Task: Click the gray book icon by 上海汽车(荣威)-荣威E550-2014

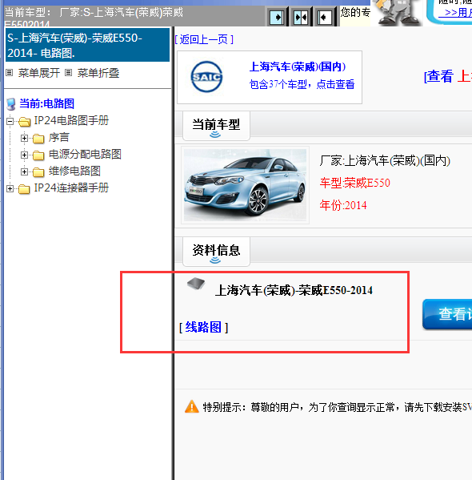Action: point(196,284)
